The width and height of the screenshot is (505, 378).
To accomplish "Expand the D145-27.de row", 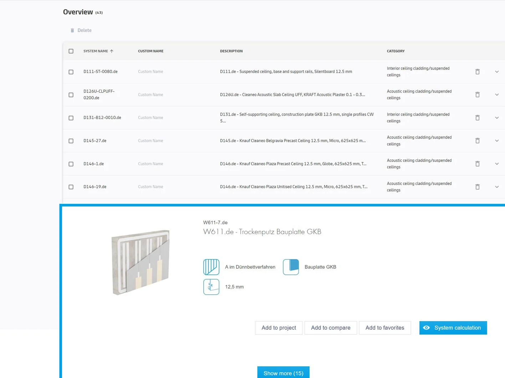I will [497, 141].
